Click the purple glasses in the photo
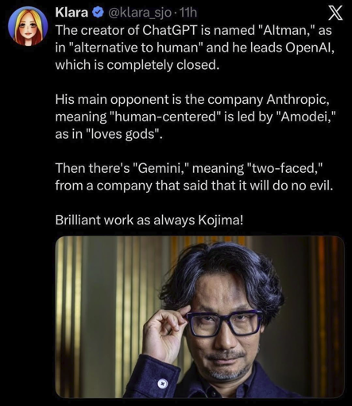 (225, 323)
